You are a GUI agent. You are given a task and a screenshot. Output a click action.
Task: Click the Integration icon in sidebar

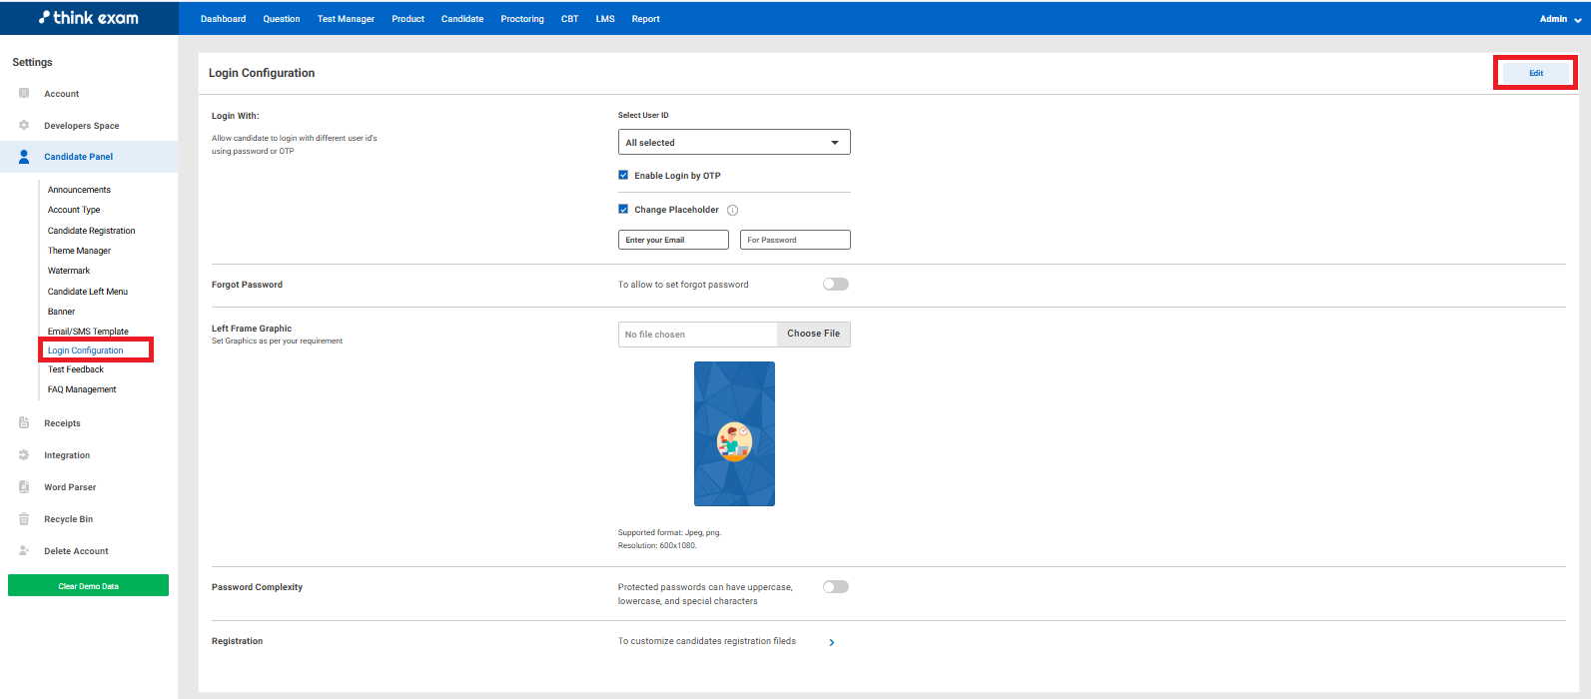click(x=24, y=455)
